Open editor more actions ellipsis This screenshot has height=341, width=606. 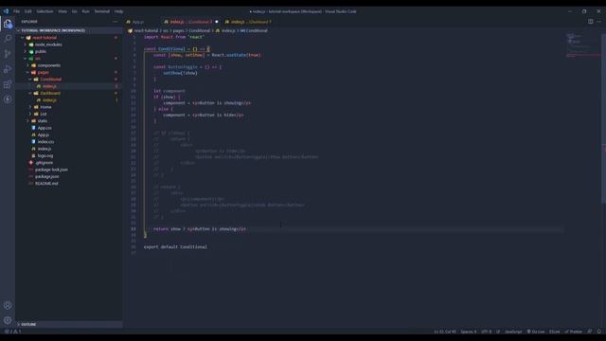pos(598,22)
